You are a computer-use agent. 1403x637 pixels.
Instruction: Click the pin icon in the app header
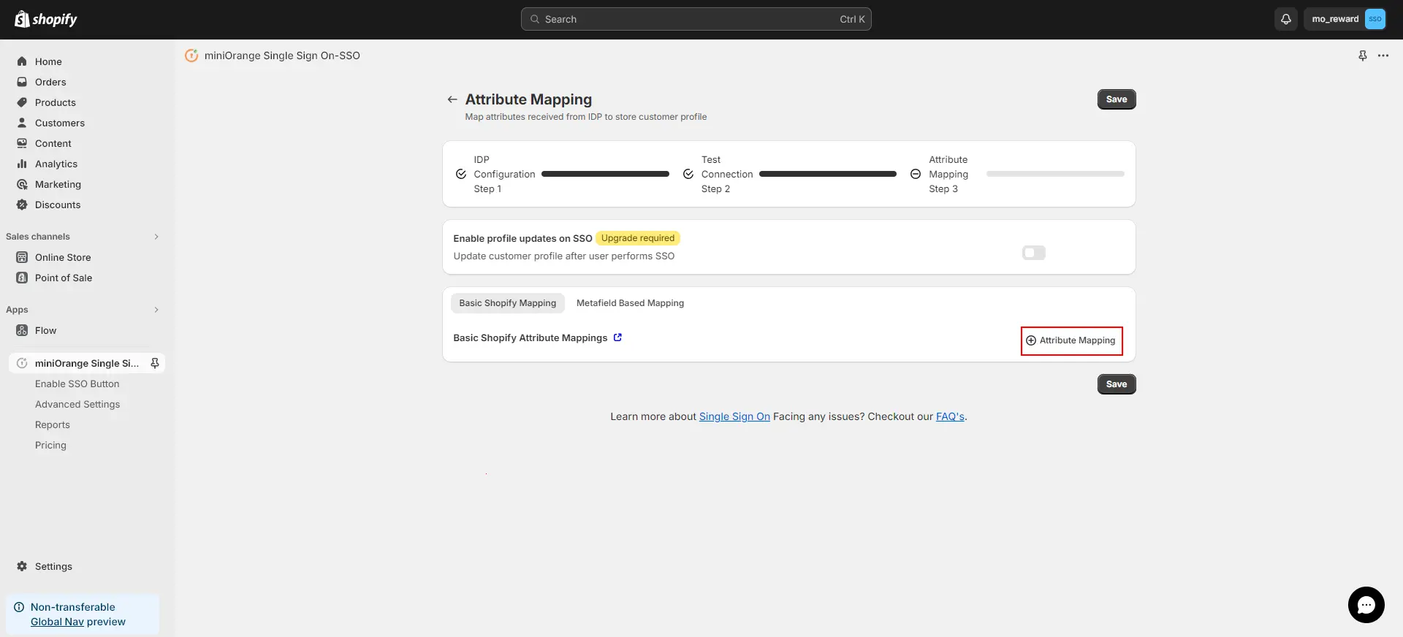pos(1363,56)
